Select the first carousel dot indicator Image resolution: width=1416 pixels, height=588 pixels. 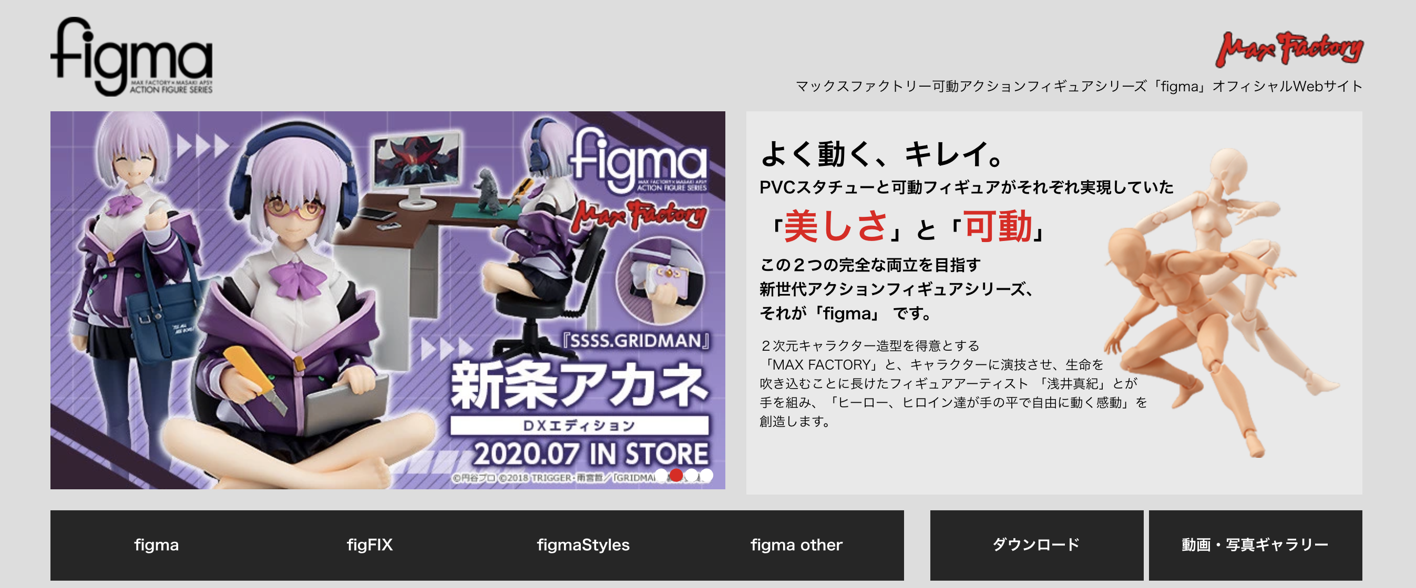pyautogui.click(x=662, y=475)
